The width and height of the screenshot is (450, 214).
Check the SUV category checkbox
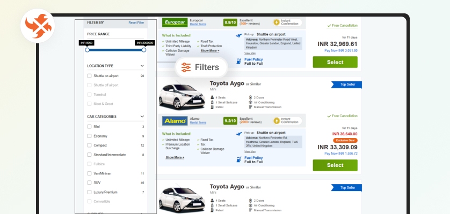point(89,182)
